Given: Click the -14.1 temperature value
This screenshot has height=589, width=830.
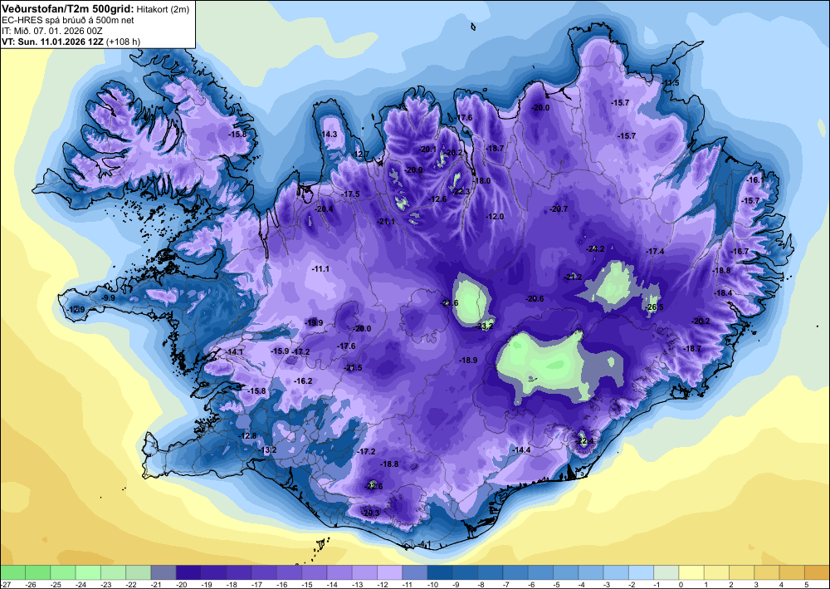Looking at the screenshot, I should tap(235, 351).
